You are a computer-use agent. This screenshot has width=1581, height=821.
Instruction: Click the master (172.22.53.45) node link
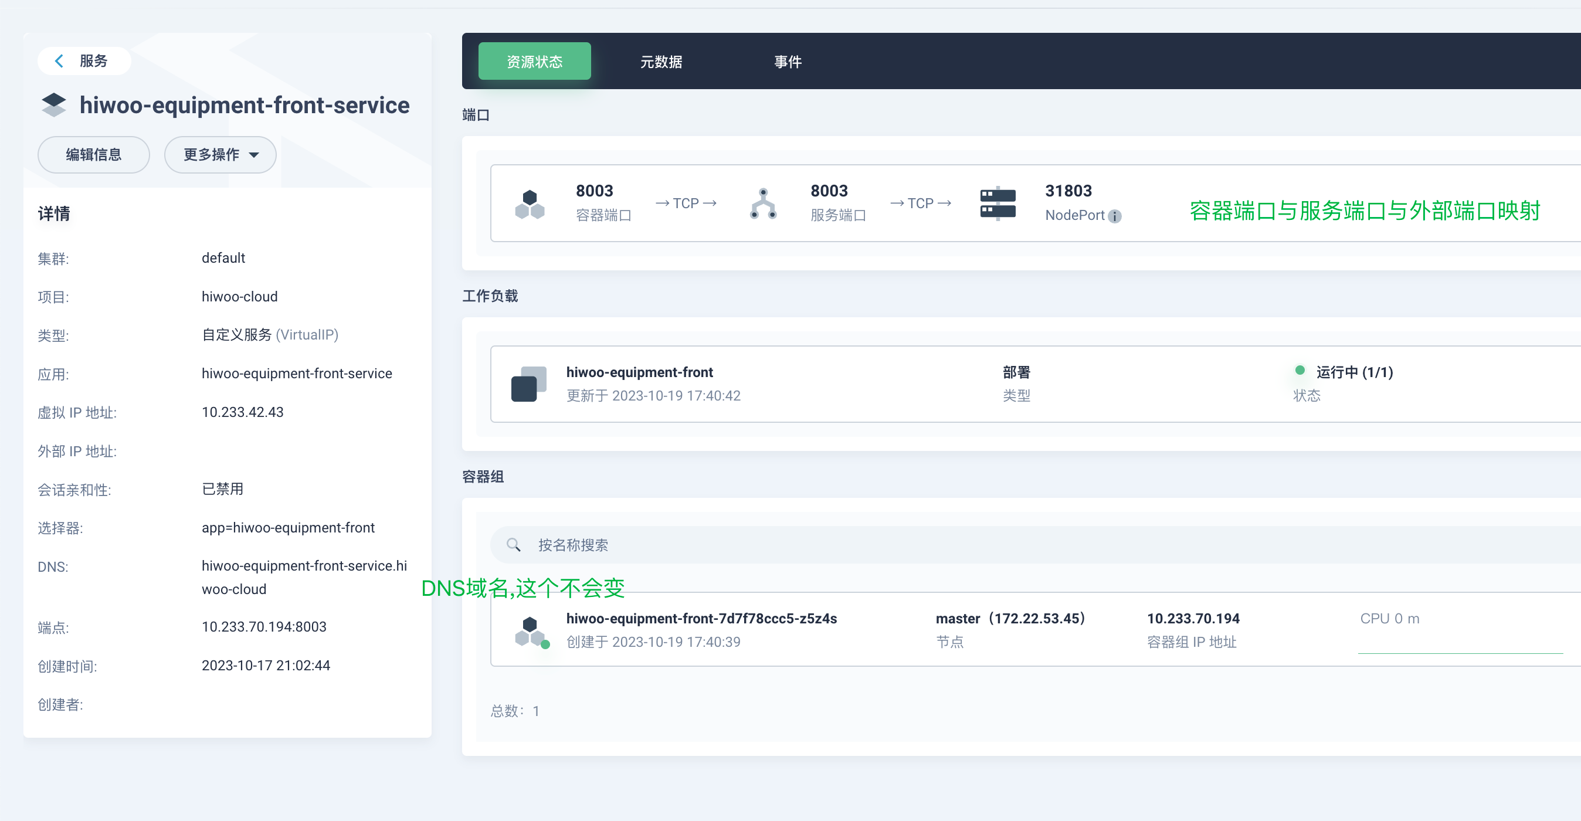coord(1010,619)
